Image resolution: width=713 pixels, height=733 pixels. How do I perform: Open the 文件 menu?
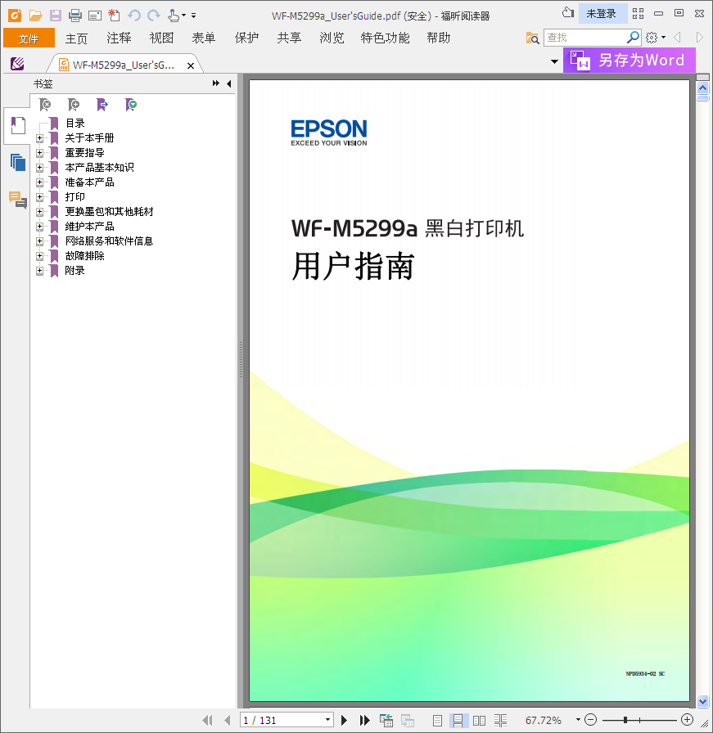[x=29, y=38]
